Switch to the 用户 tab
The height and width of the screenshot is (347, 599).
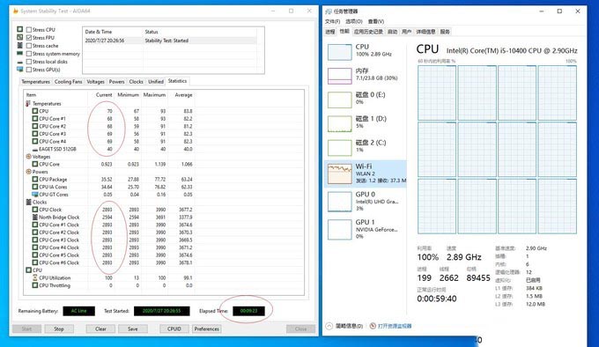[x=406, y=32]
